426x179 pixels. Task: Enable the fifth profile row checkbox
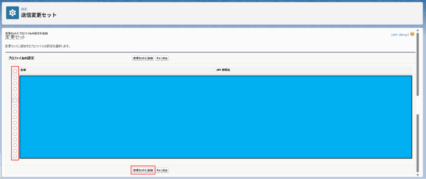coord(15,100)
